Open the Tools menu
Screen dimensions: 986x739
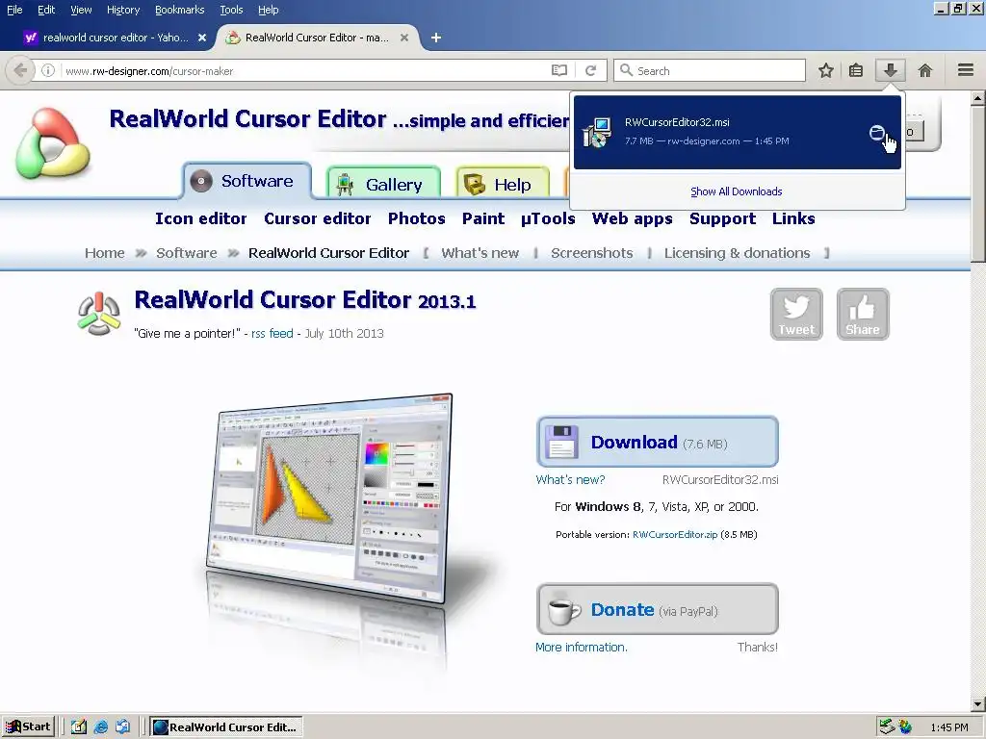[x=231, y=10]
